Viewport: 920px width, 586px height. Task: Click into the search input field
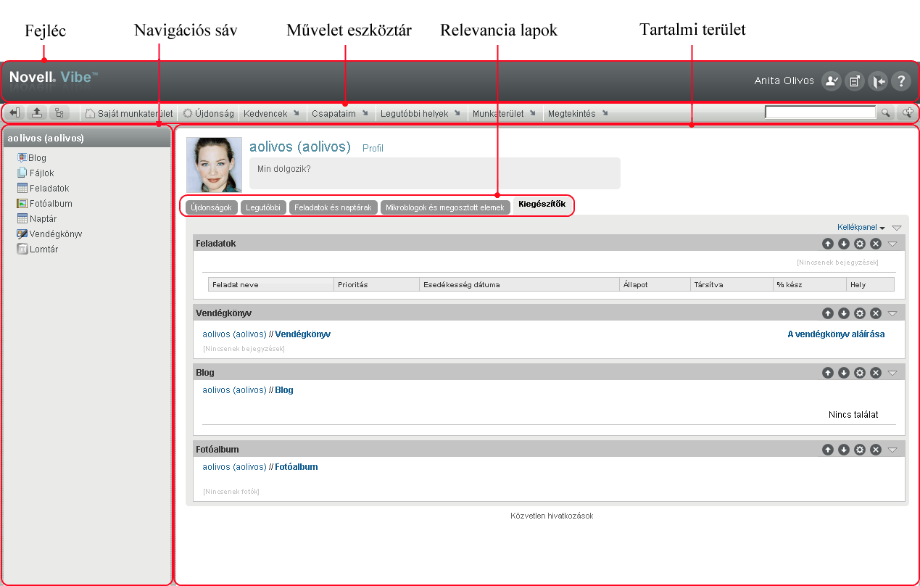click(x=821, y=112)
